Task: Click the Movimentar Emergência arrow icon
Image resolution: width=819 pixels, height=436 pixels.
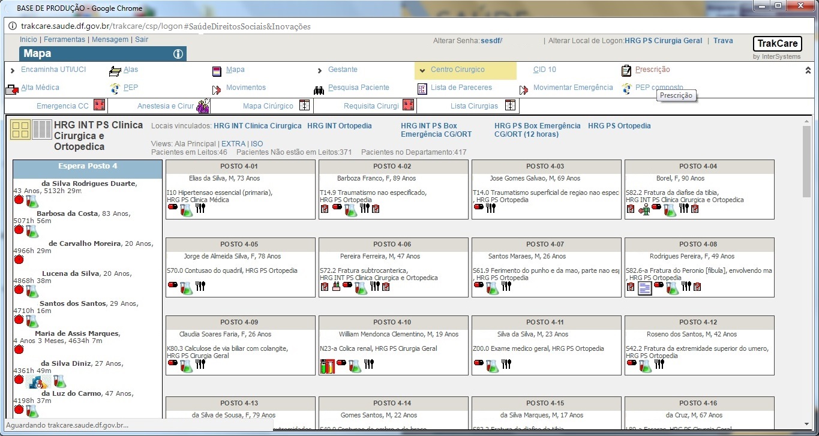Action: (x=524, y=89)
